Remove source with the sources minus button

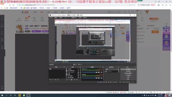pos(69,80)
